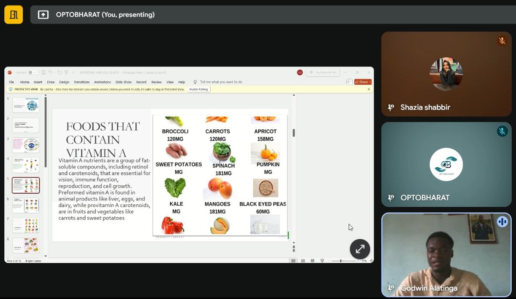This screenshot has width=516, height=299.
Task: Click Godwin Alatinga's video tile
Action: coord(446,255)
